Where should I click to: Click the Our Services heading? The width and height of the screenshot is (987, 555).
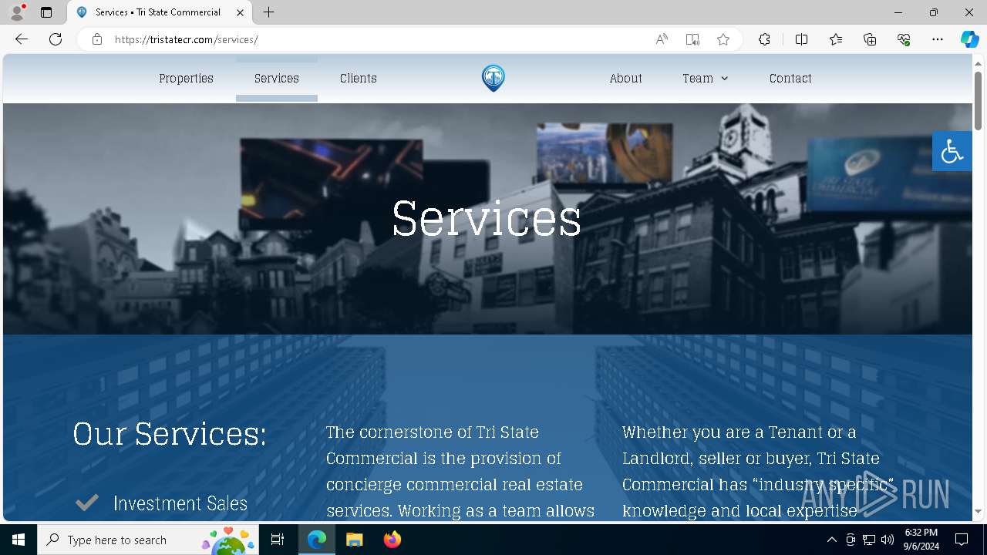[170, 433]
